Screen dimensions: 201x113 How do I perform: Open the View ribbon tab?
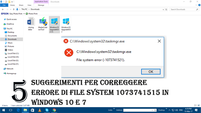click(29, 5)
